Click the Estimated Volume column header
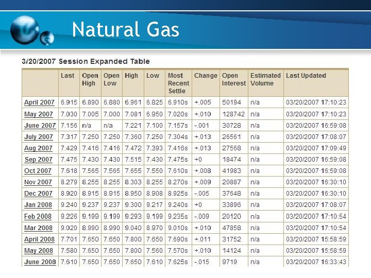The image size is (371, 278). [265, 79]
